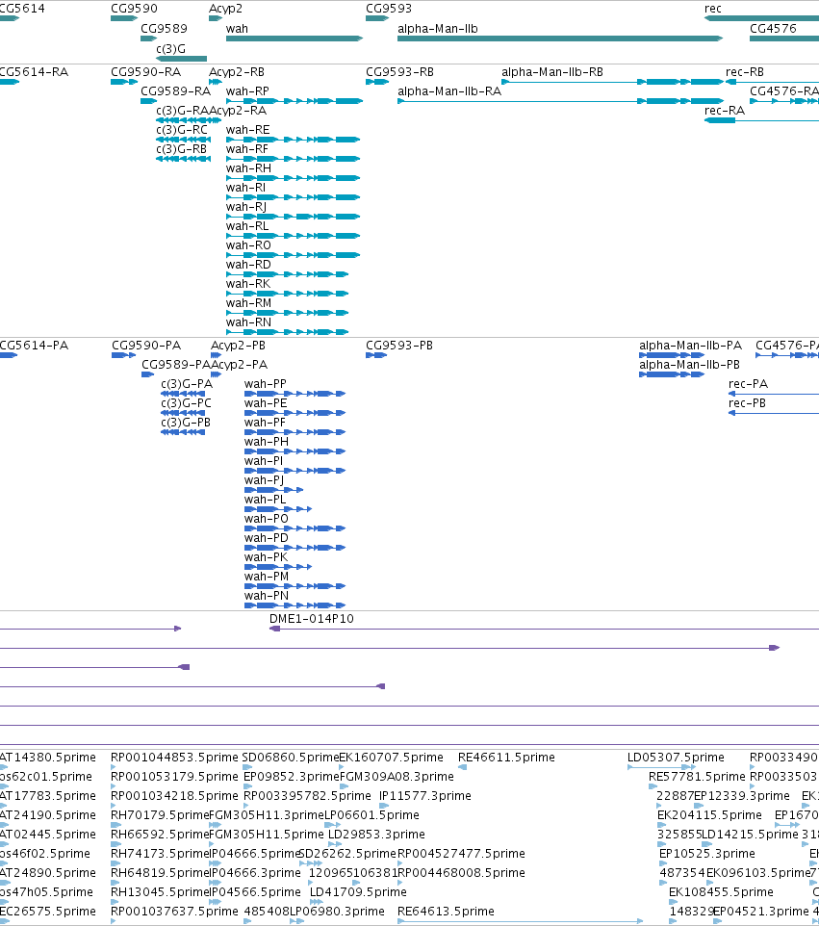
Task: Click protein label CG9590-PA
Action: coord(146,346)
